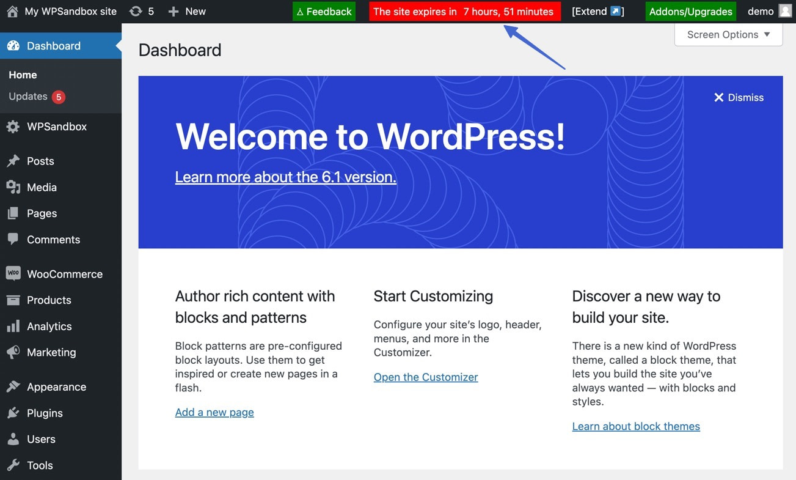Select the Products sidebar icon
This screenshot has width=796, height=480.
coord(13,300)
